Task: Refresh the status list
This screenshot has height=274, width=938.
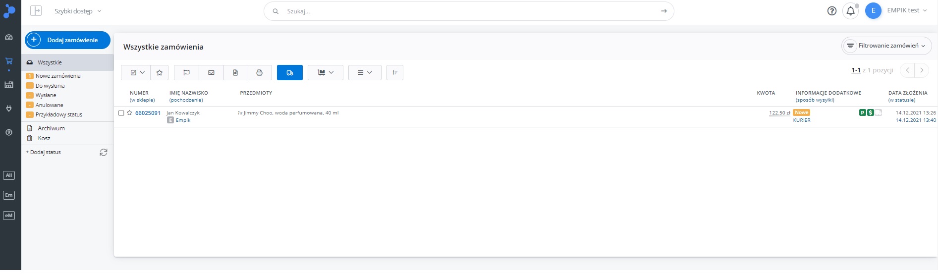Action: (x=104, y=153)
